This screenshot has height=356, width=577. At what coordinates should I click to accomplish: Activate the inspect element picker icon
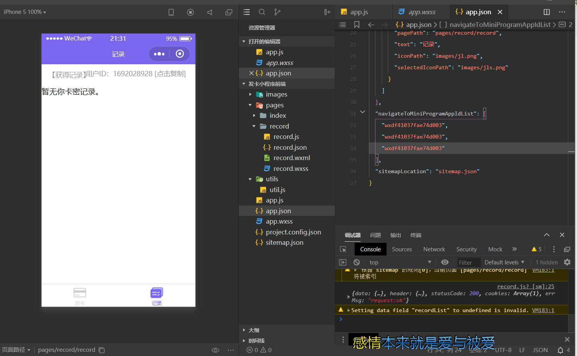[343, 249]
